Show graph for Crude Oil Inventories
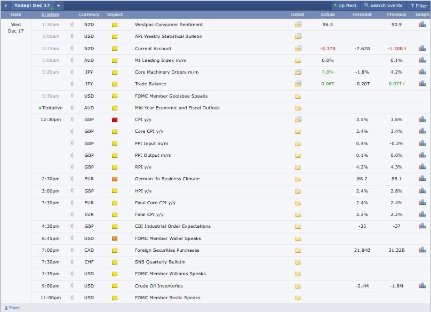This screenshot has height=312, width=431. tap(422, 286)
